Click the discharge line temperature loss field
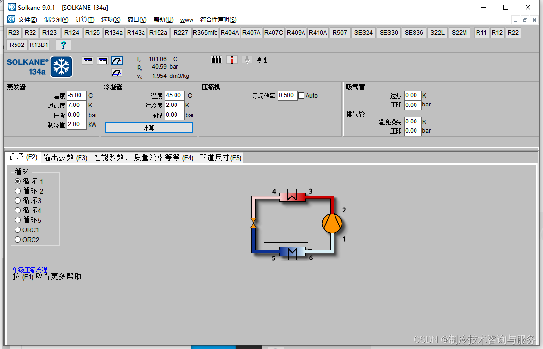Image resolution: width=543 pixels, height=349 pixels. click(x=413, y=121)
